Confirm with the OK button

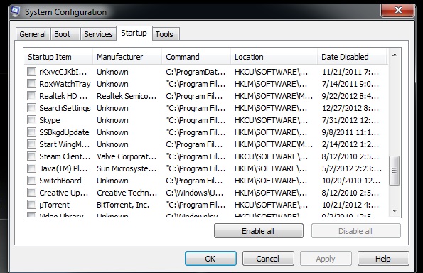[210, 259]
